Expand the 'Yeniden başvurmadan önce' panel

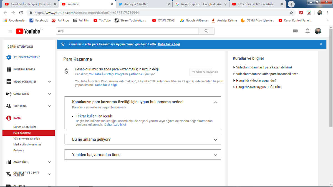click(215, 155)
